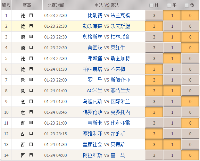Viewport: 200px width, 161px height.
Task: Toggle draw option 1 for 乌迪内斯 VS 国际米兰
Action: (x=172, y=101)
